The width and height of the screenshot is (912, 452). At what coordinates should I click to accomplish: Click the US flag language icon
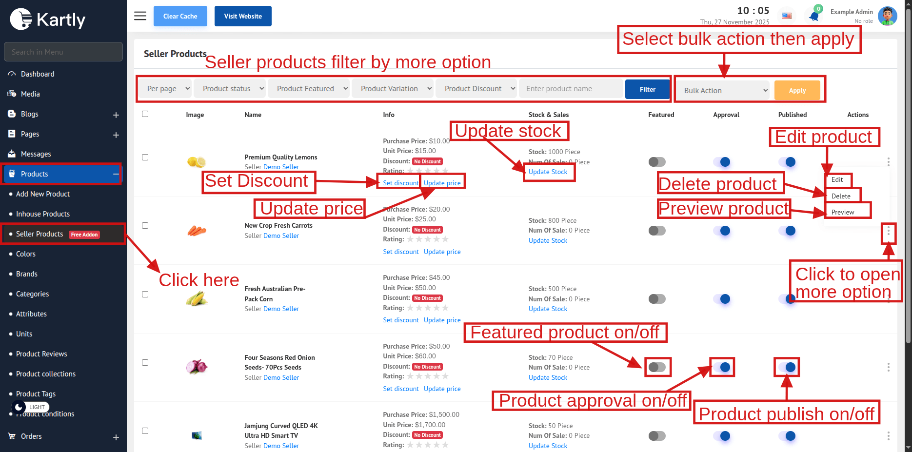click(787, 16)
